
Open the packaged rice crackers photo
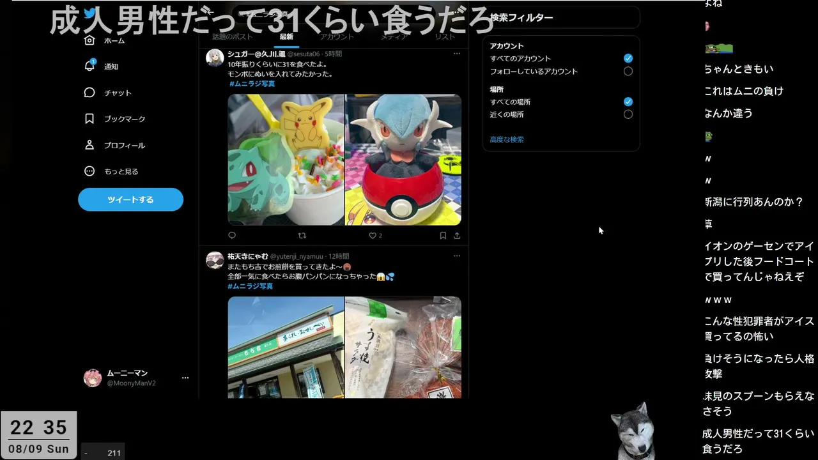click(x=403, y=348)
